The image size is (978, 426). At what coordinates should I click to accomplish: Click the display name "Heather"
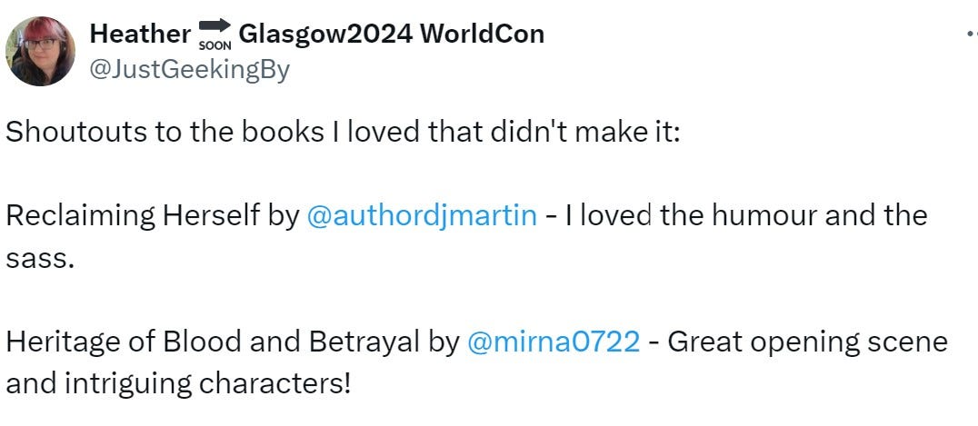pos(140,34)
